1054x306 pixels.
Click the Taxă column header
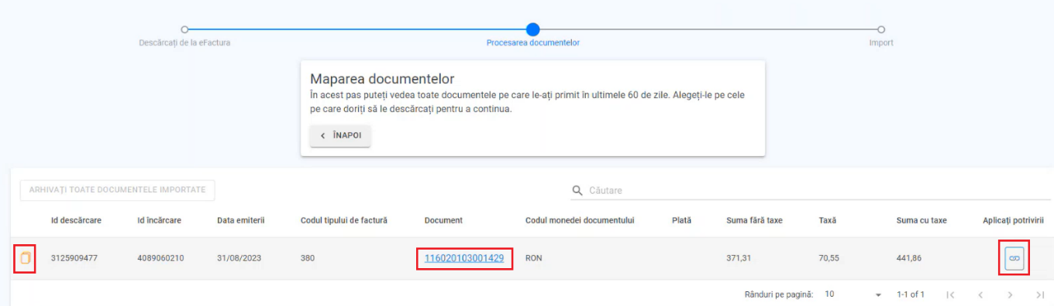pyautogui.click(x=828, y=220)
